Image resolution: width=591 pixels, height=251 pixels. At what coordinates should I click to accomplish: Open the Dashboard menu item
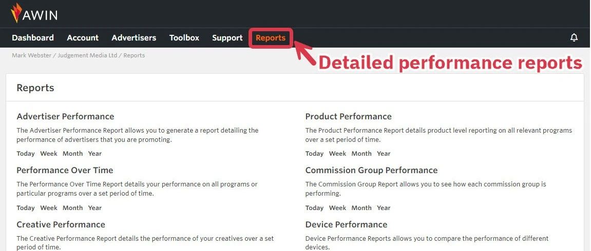click(33, 38)
